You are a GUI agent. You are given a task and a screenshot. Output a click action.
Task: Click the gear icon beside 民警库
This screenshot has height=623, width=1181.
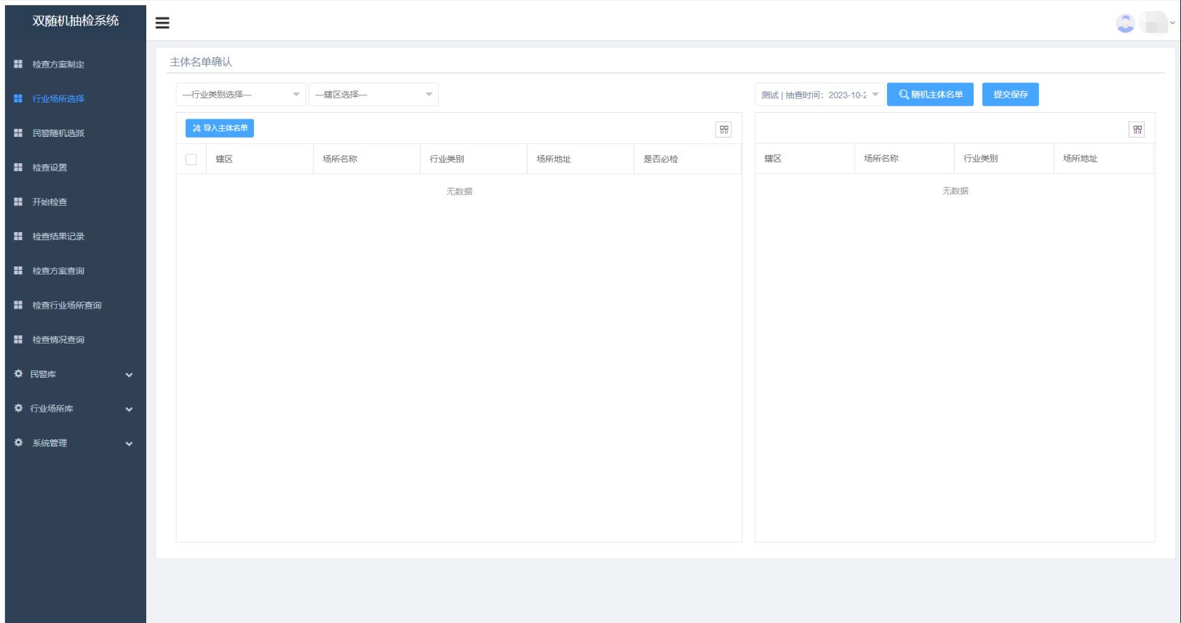[x=18, y=374]
